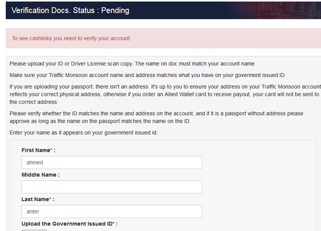This screenshot has width=321, height=231.
Task: Click the bold 'First Name*' label
Action: tap(38, 150)
